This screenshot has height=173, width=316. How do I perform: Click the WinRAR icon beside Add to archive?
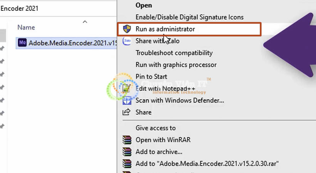pyautogui.click(x=127, y=152)
